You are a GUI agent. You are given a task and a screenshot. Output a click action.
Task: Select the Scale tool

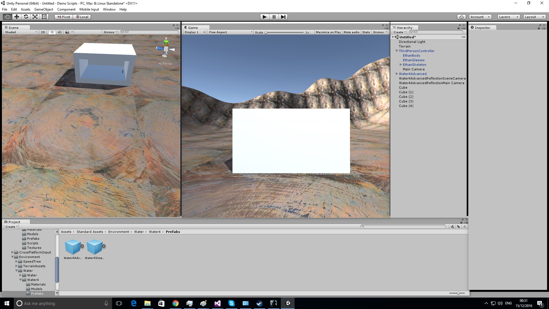pyautogui.click(x=35, y=17)
